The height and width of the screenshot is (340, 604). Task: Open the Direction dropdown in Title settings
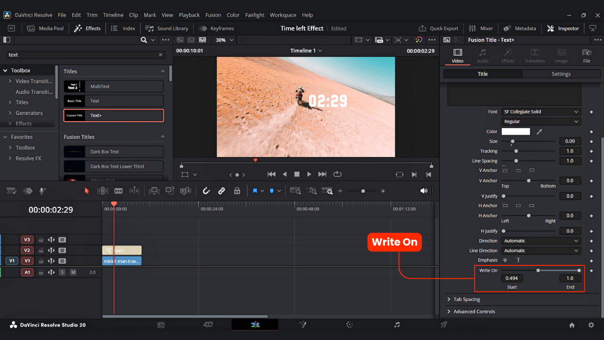point(541,240)
